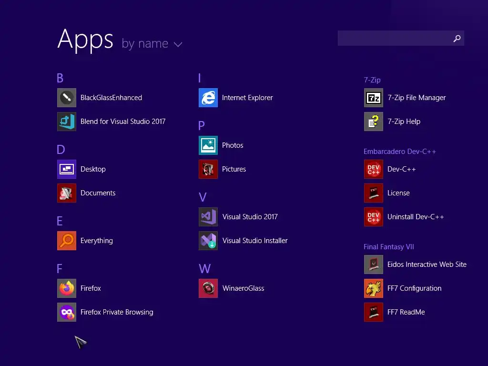
Task: Open Firefox Private Browsing icon
Action: [x=67, y=312]
